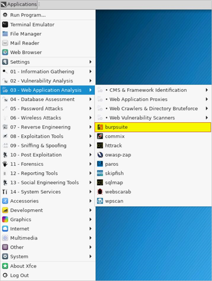Screen dimensions: 212x281
Task: Click the Accessories category icon
Action: [5, 201]
